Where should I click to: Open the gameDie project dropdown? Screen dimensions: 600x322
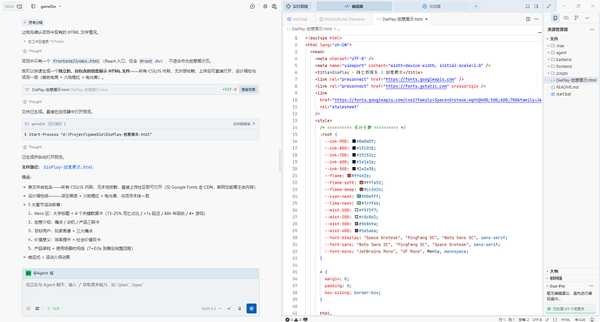(50, 6)
